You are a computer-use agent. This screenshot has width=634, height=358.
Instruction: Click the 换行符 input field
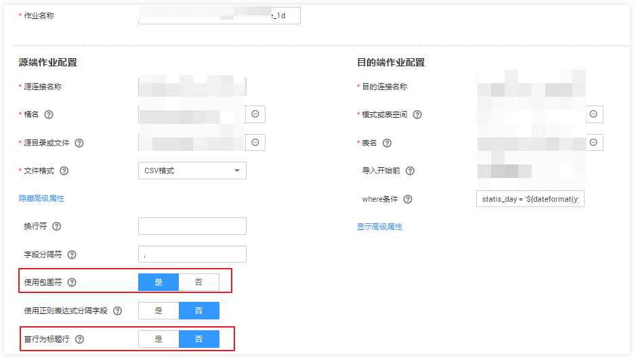click(192, 226)
